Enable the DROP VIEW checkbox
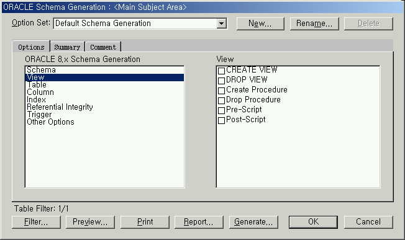The image size is (405, 240). tap(221, 81)
